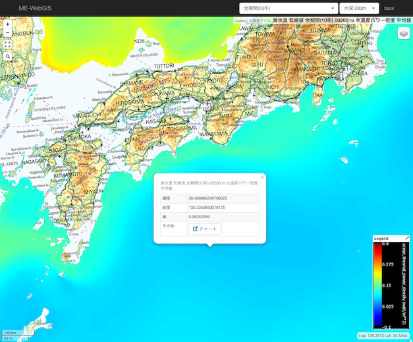The height and width of the screenshot is (342, 413).
Task: Open the layers control panel
Action: click(x=403, y=33)
